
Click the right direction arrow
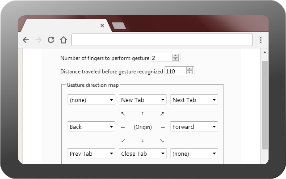point(163,127)
